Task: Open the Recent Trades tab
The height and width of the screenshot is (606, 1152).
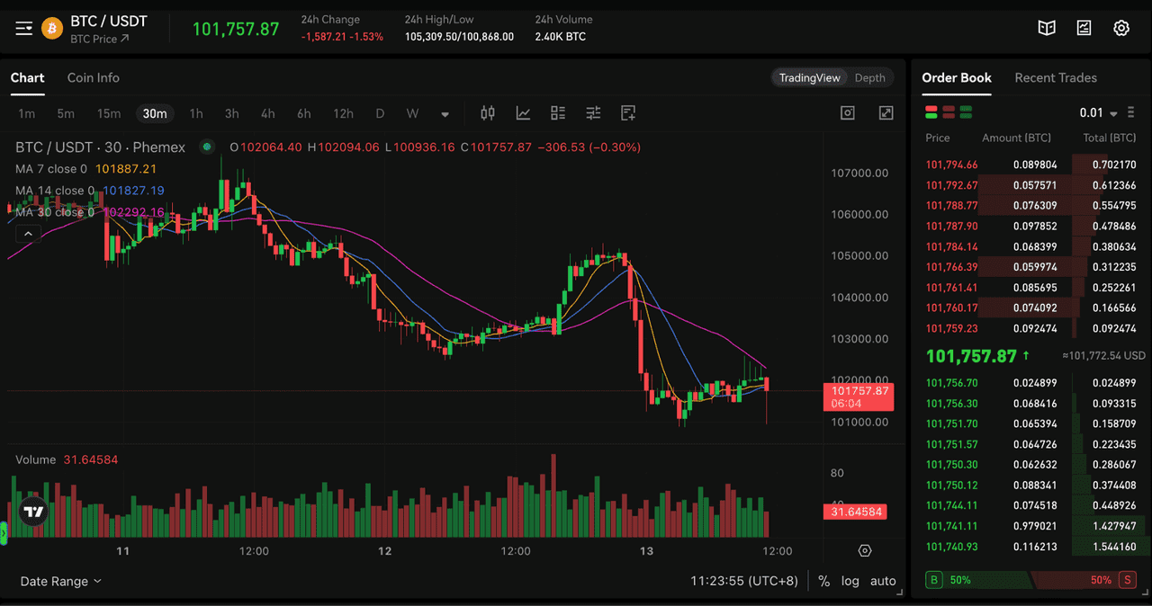Action: coord(1055,77)
